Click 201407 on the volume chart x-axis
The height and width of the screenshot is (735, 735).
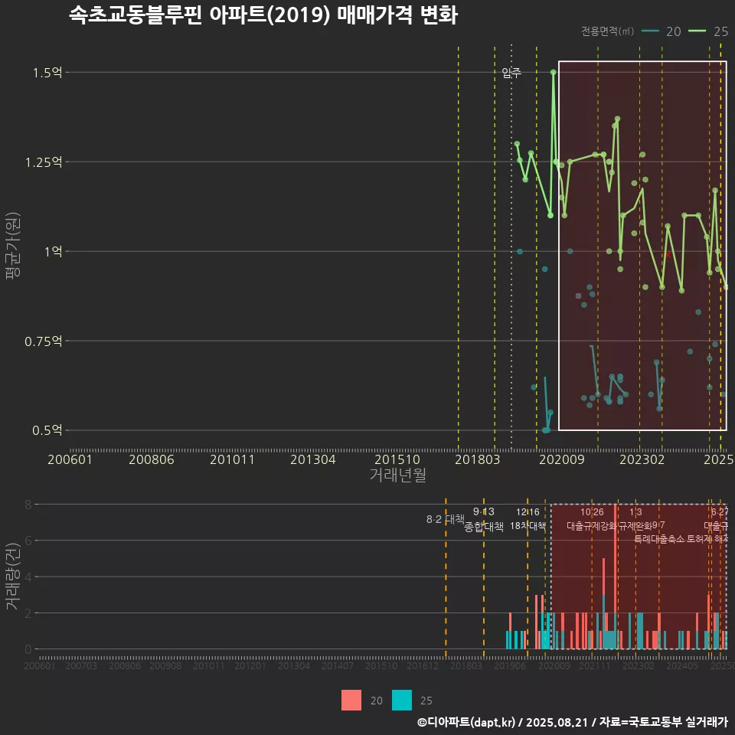[338, 665]
